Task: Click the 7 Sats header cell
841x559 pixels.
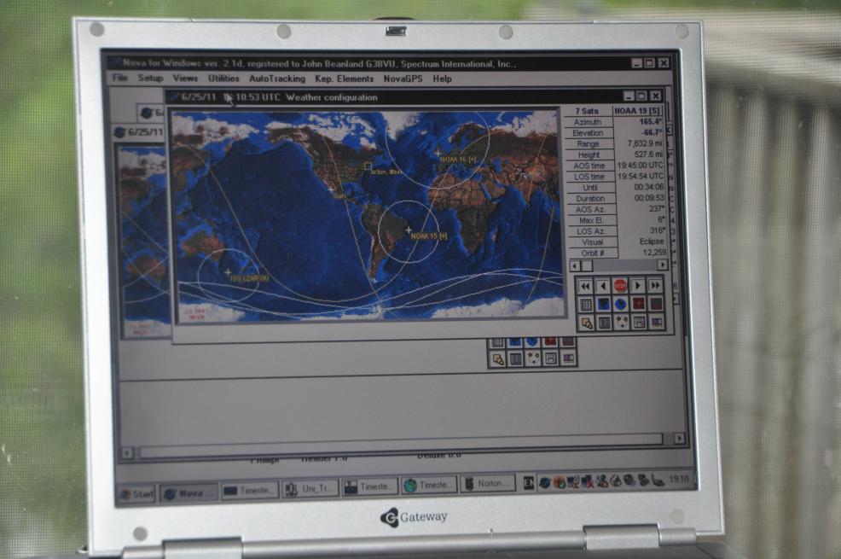Action: [x=587, y=111]
